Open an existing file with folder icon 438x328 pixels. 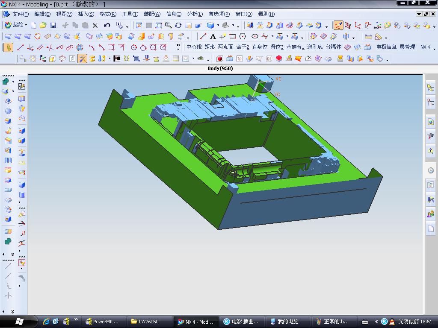point(43,26)
